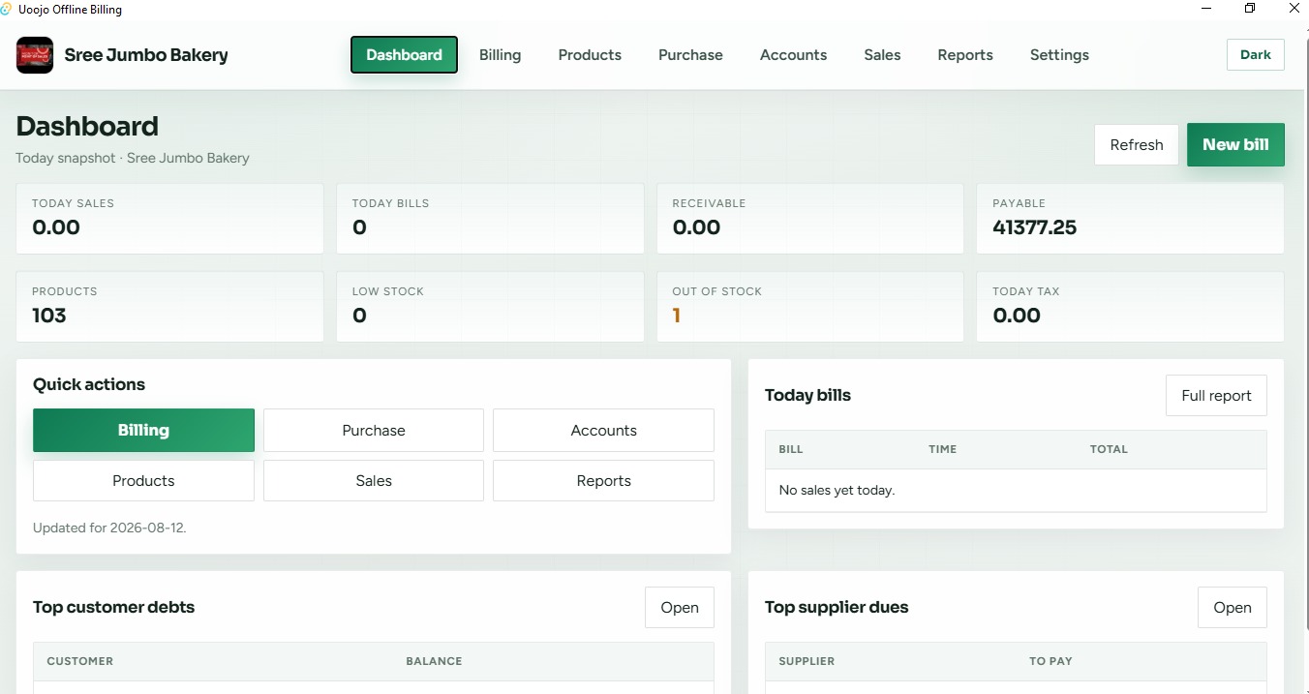Click the Refresh button

[x=1137, y=144]
